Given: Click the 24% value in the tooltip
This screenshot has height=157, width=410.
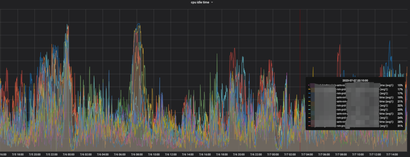Looking at the screenshot, I should tap(400, 118).
